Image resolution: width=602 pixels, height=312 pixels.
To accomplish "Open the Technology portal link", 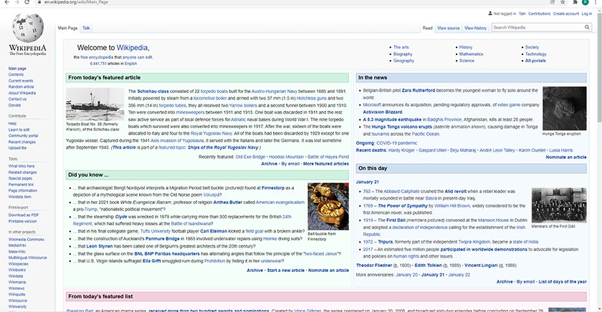I will pyautogui.click(x=536, y=54).
